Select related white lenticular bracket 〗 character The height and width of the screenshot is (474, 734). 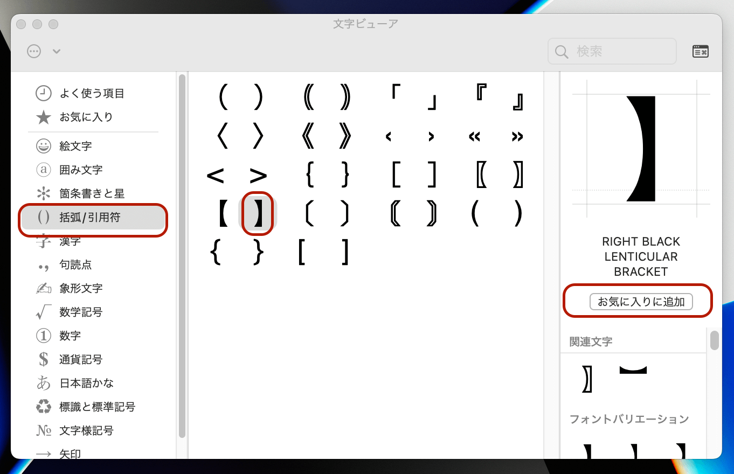(x=587, y=378)
